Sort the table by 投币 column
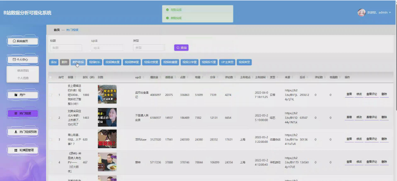The height and width of the screenshot is (181, 397). click(x=307, y=77)
